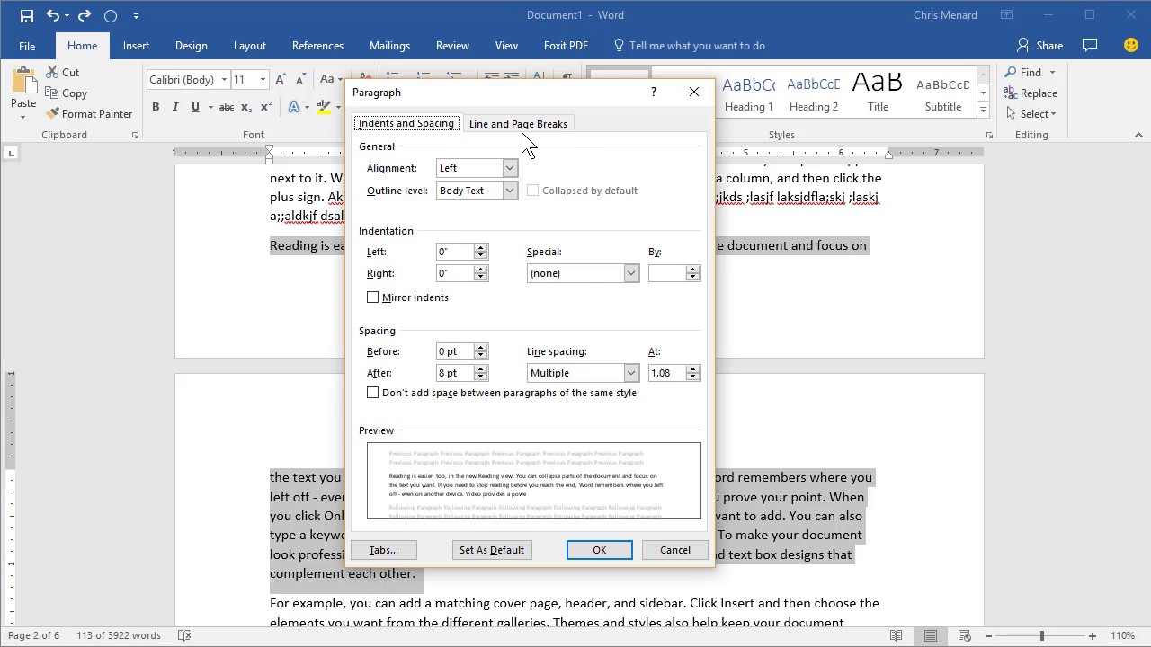The image size is (1151, 647).
Task: Apply Strikethrough formatting
Action: click(227, 107)
